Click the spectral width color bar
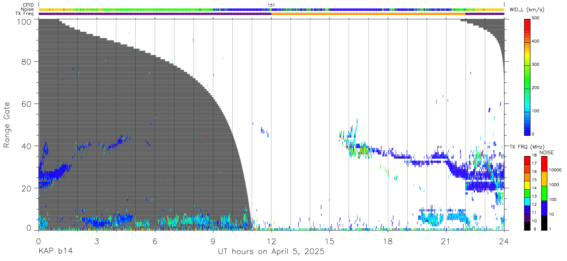 (527, 76)
